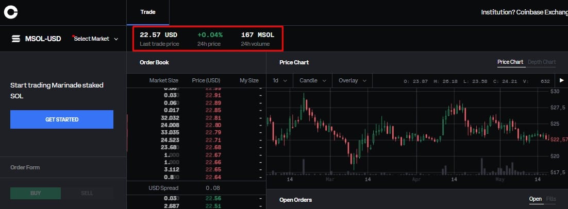
Task: Click the 24.523 market size value
Action: pyautogui.click(x=170, y=140)
